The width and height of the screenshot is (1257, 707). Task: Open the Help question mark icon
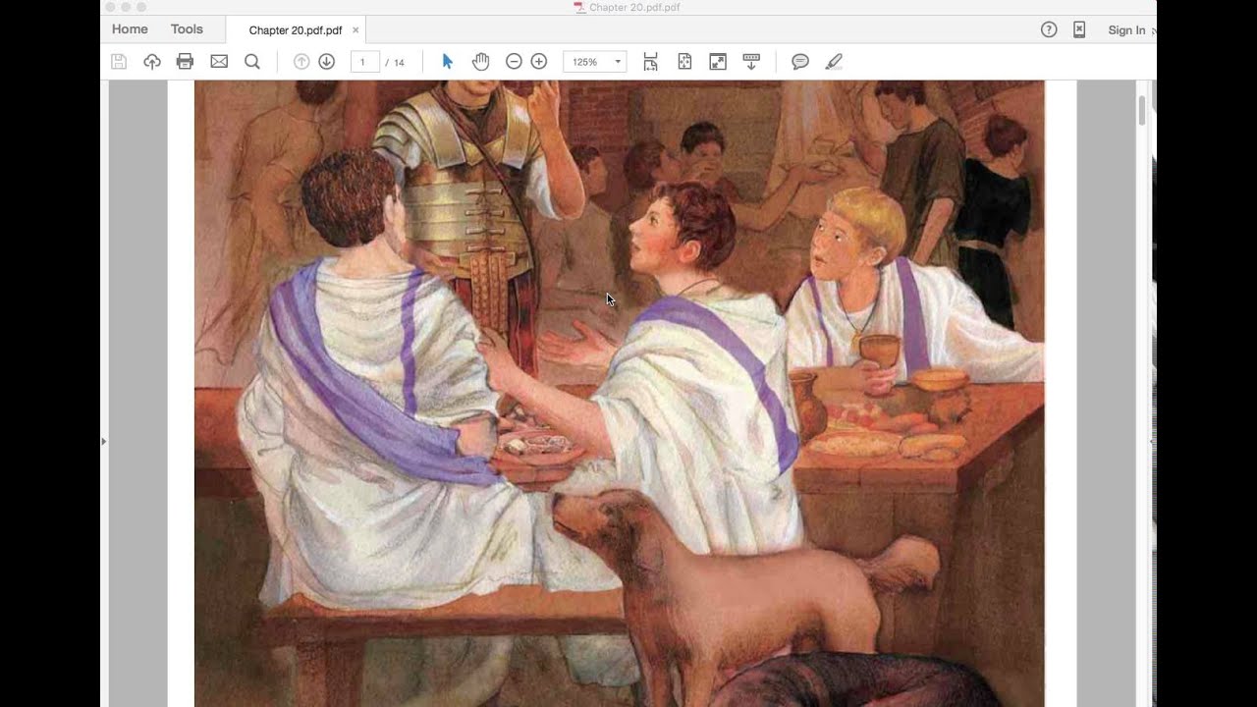pos(1049,29)
